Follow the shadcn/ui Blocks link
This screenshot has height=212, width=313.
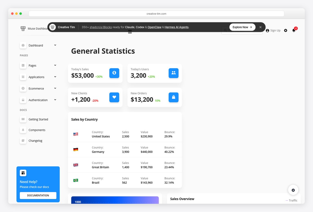click(101, 27)
